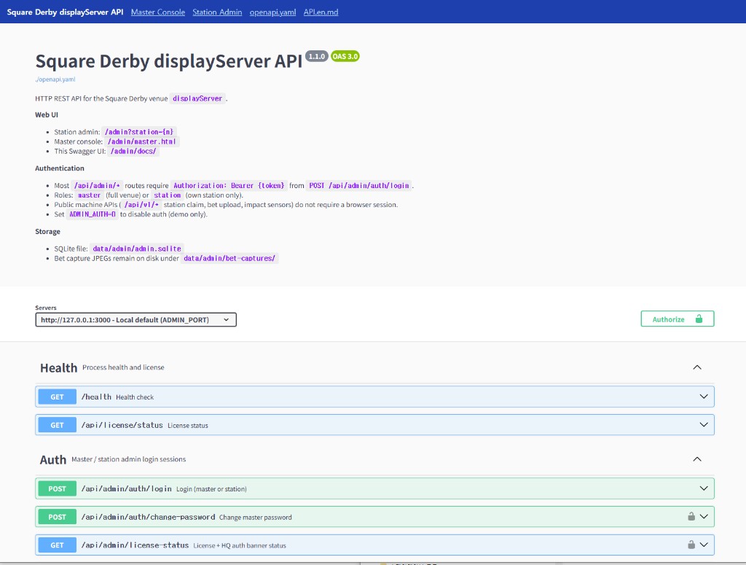
Task: Click the /health path text
Action: 96,397
